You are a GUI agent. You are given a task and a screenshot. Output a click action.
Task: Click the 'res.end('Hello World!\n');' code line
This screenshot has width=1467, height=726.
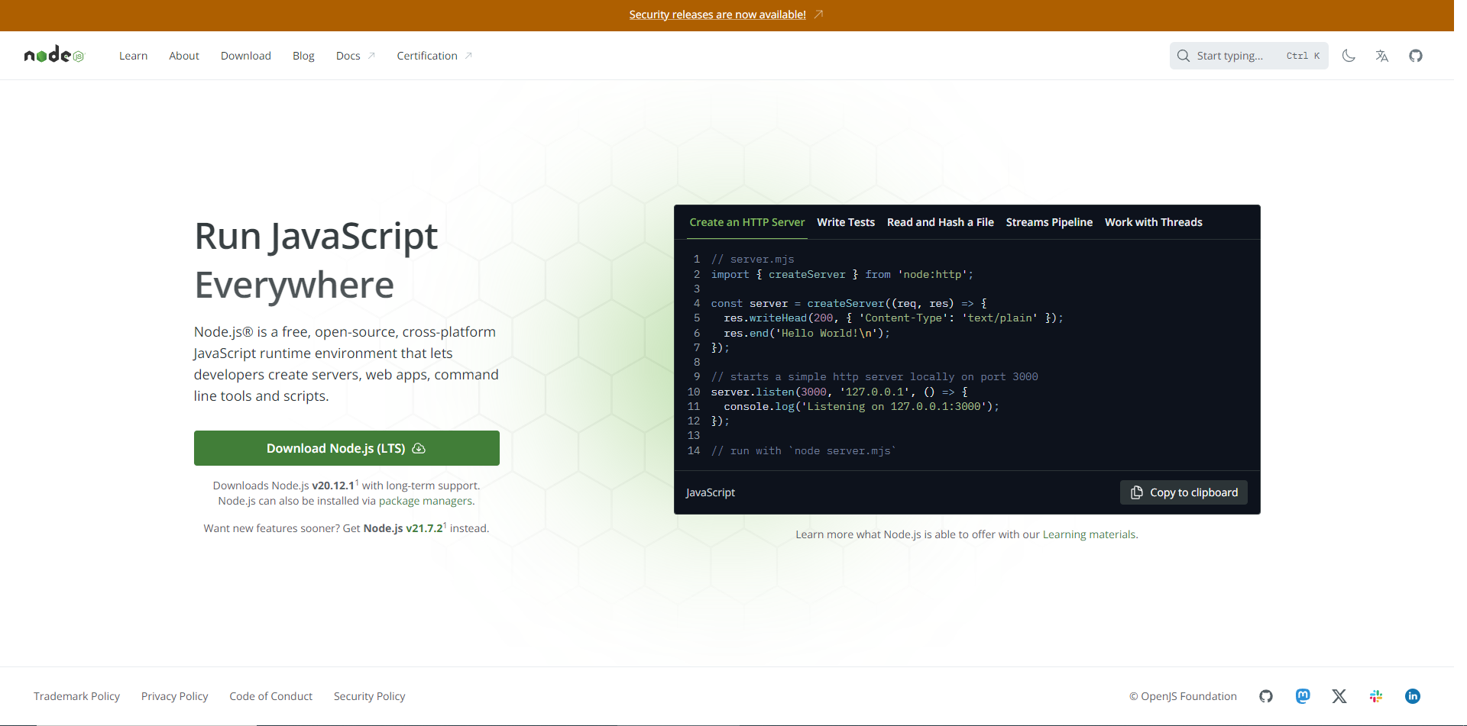[807, 334]
